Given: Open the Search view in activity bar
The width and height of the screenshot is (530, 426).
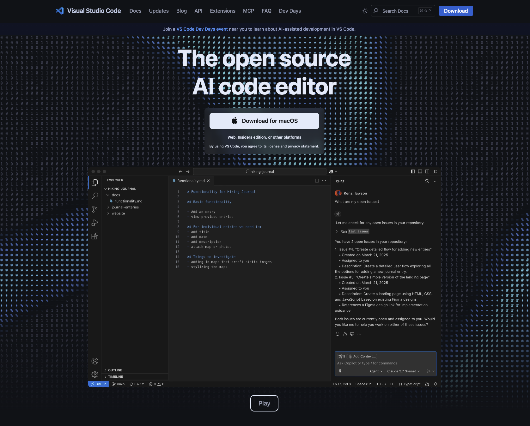Looking at the screenshot, I should [95, 196].
